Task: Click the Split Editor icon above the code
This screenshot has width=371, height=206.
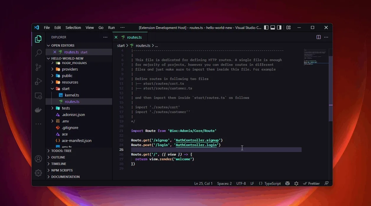Action: [318, 37]
